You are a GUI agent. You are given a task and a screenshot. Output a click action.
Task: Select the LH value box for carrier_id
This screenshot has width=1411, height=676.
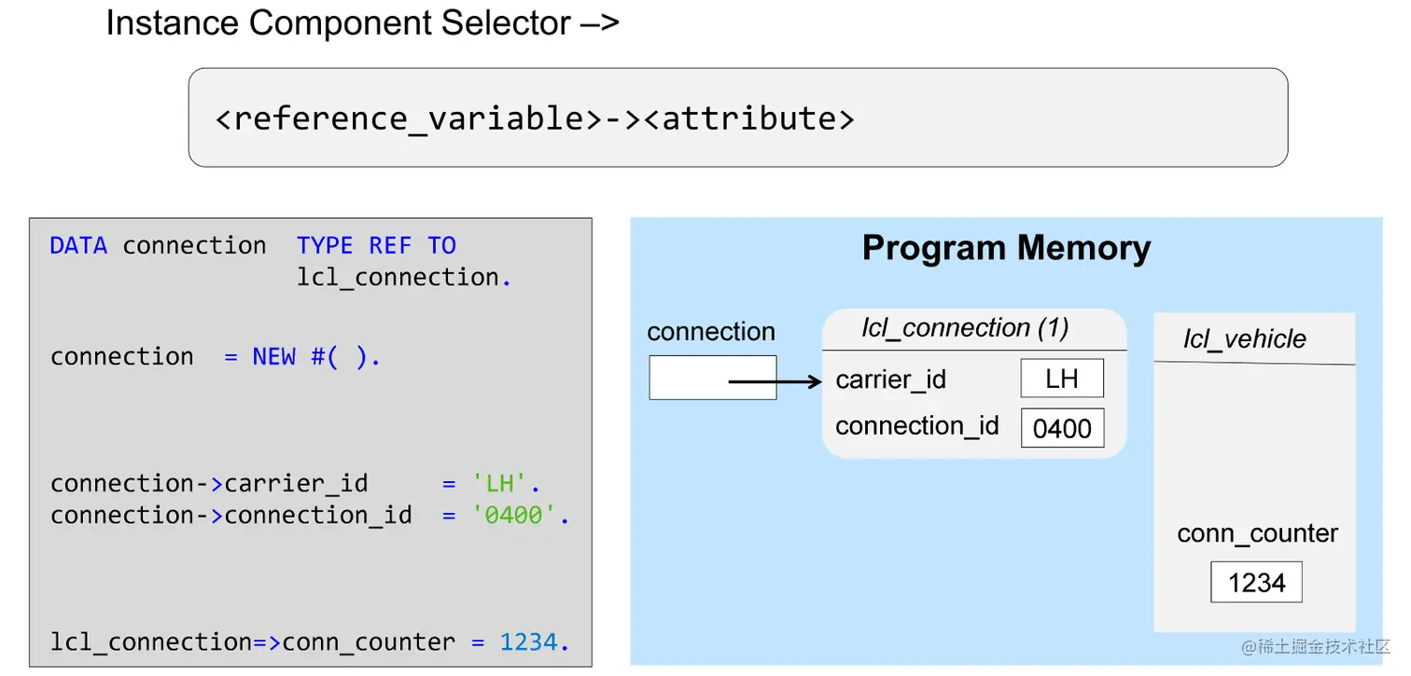[x=1061, y=378]
